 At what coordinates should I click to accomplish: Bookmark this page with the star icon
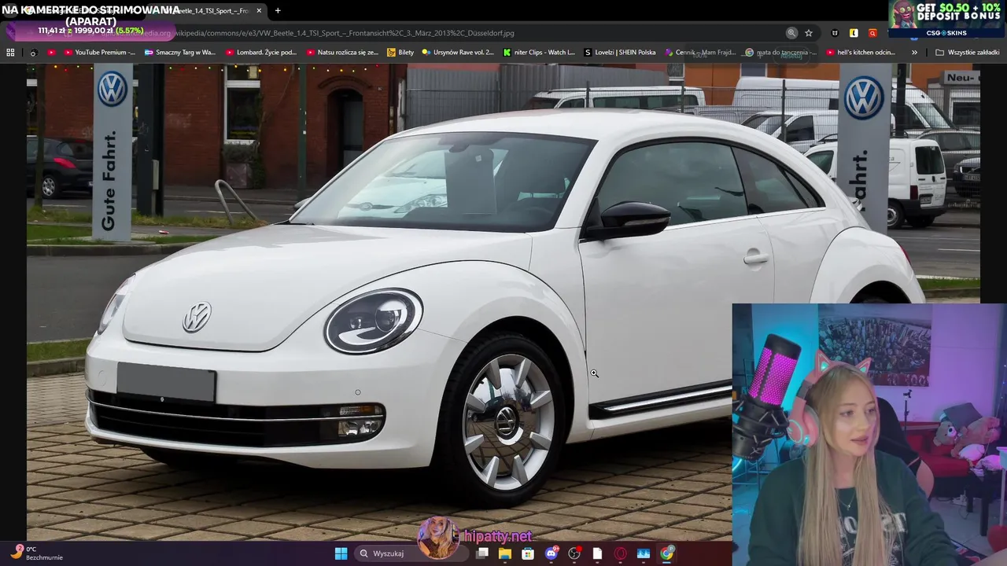809,33
